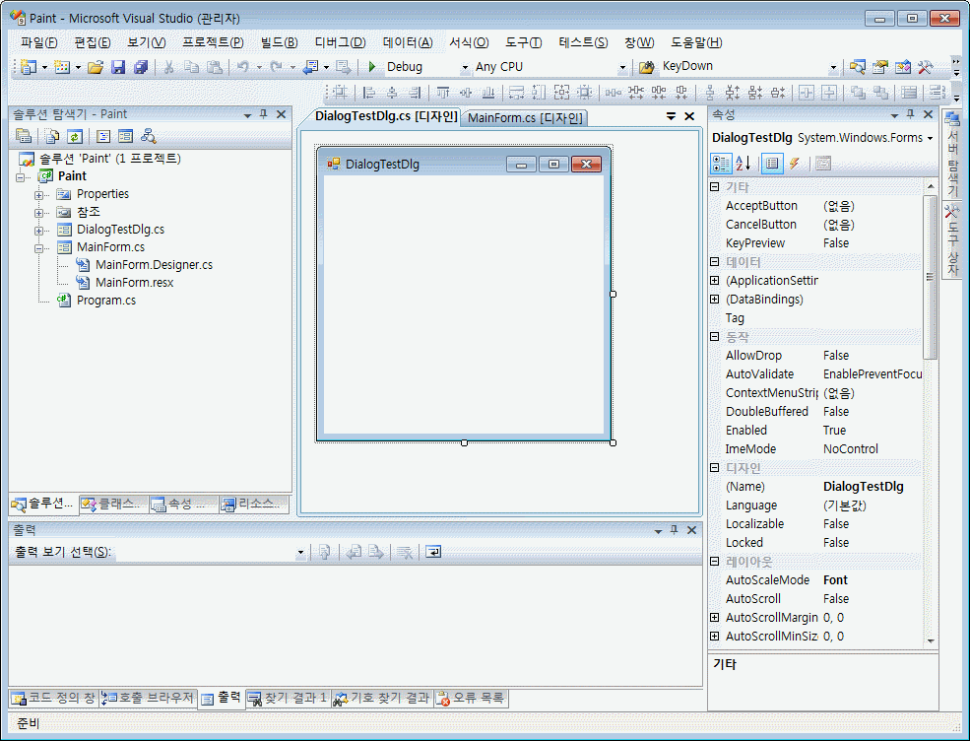970x741 pixels.
Task: Save the current file with floppy icon
Action: click(x=118, y=67)
